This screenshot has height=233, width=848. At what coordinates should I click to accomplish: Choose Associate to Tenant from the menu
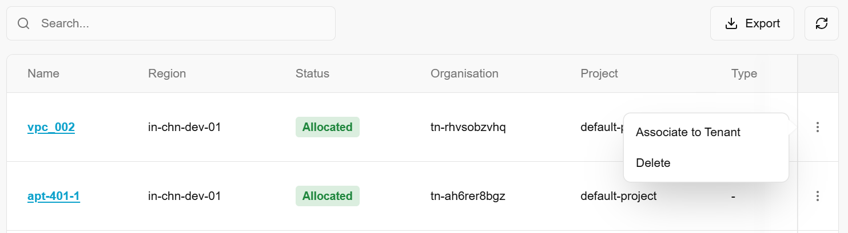(x=688, y=132)
